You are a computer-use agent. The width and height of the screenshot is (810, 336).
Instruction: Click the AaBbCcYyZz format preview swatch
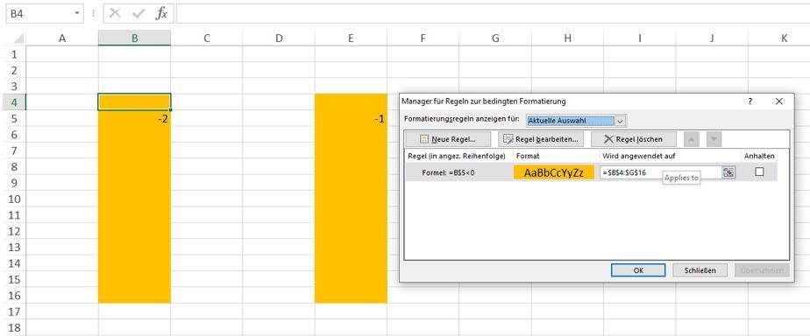(x=554, y=173)
